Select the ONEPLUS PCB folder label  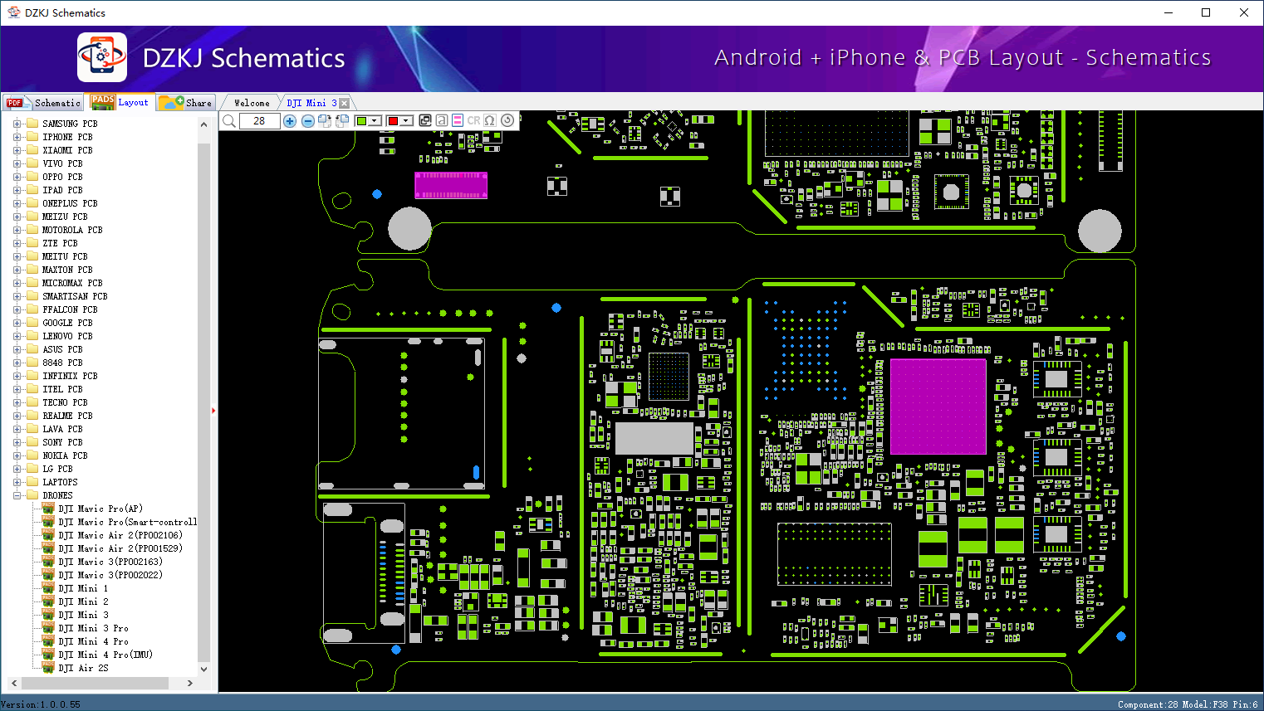click(70, 203)
